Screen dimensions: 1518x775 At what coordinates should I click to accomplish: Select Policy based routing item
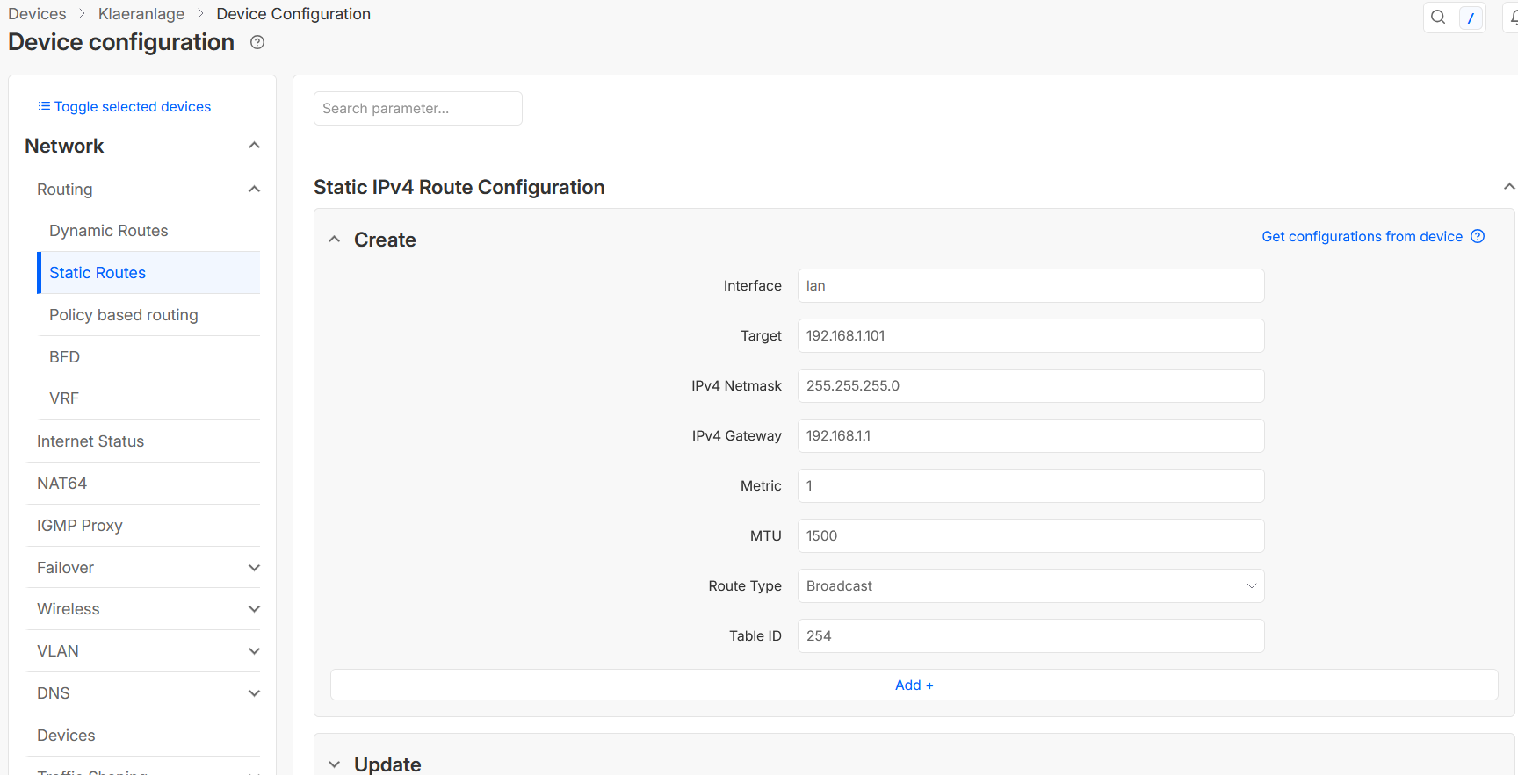124,315
